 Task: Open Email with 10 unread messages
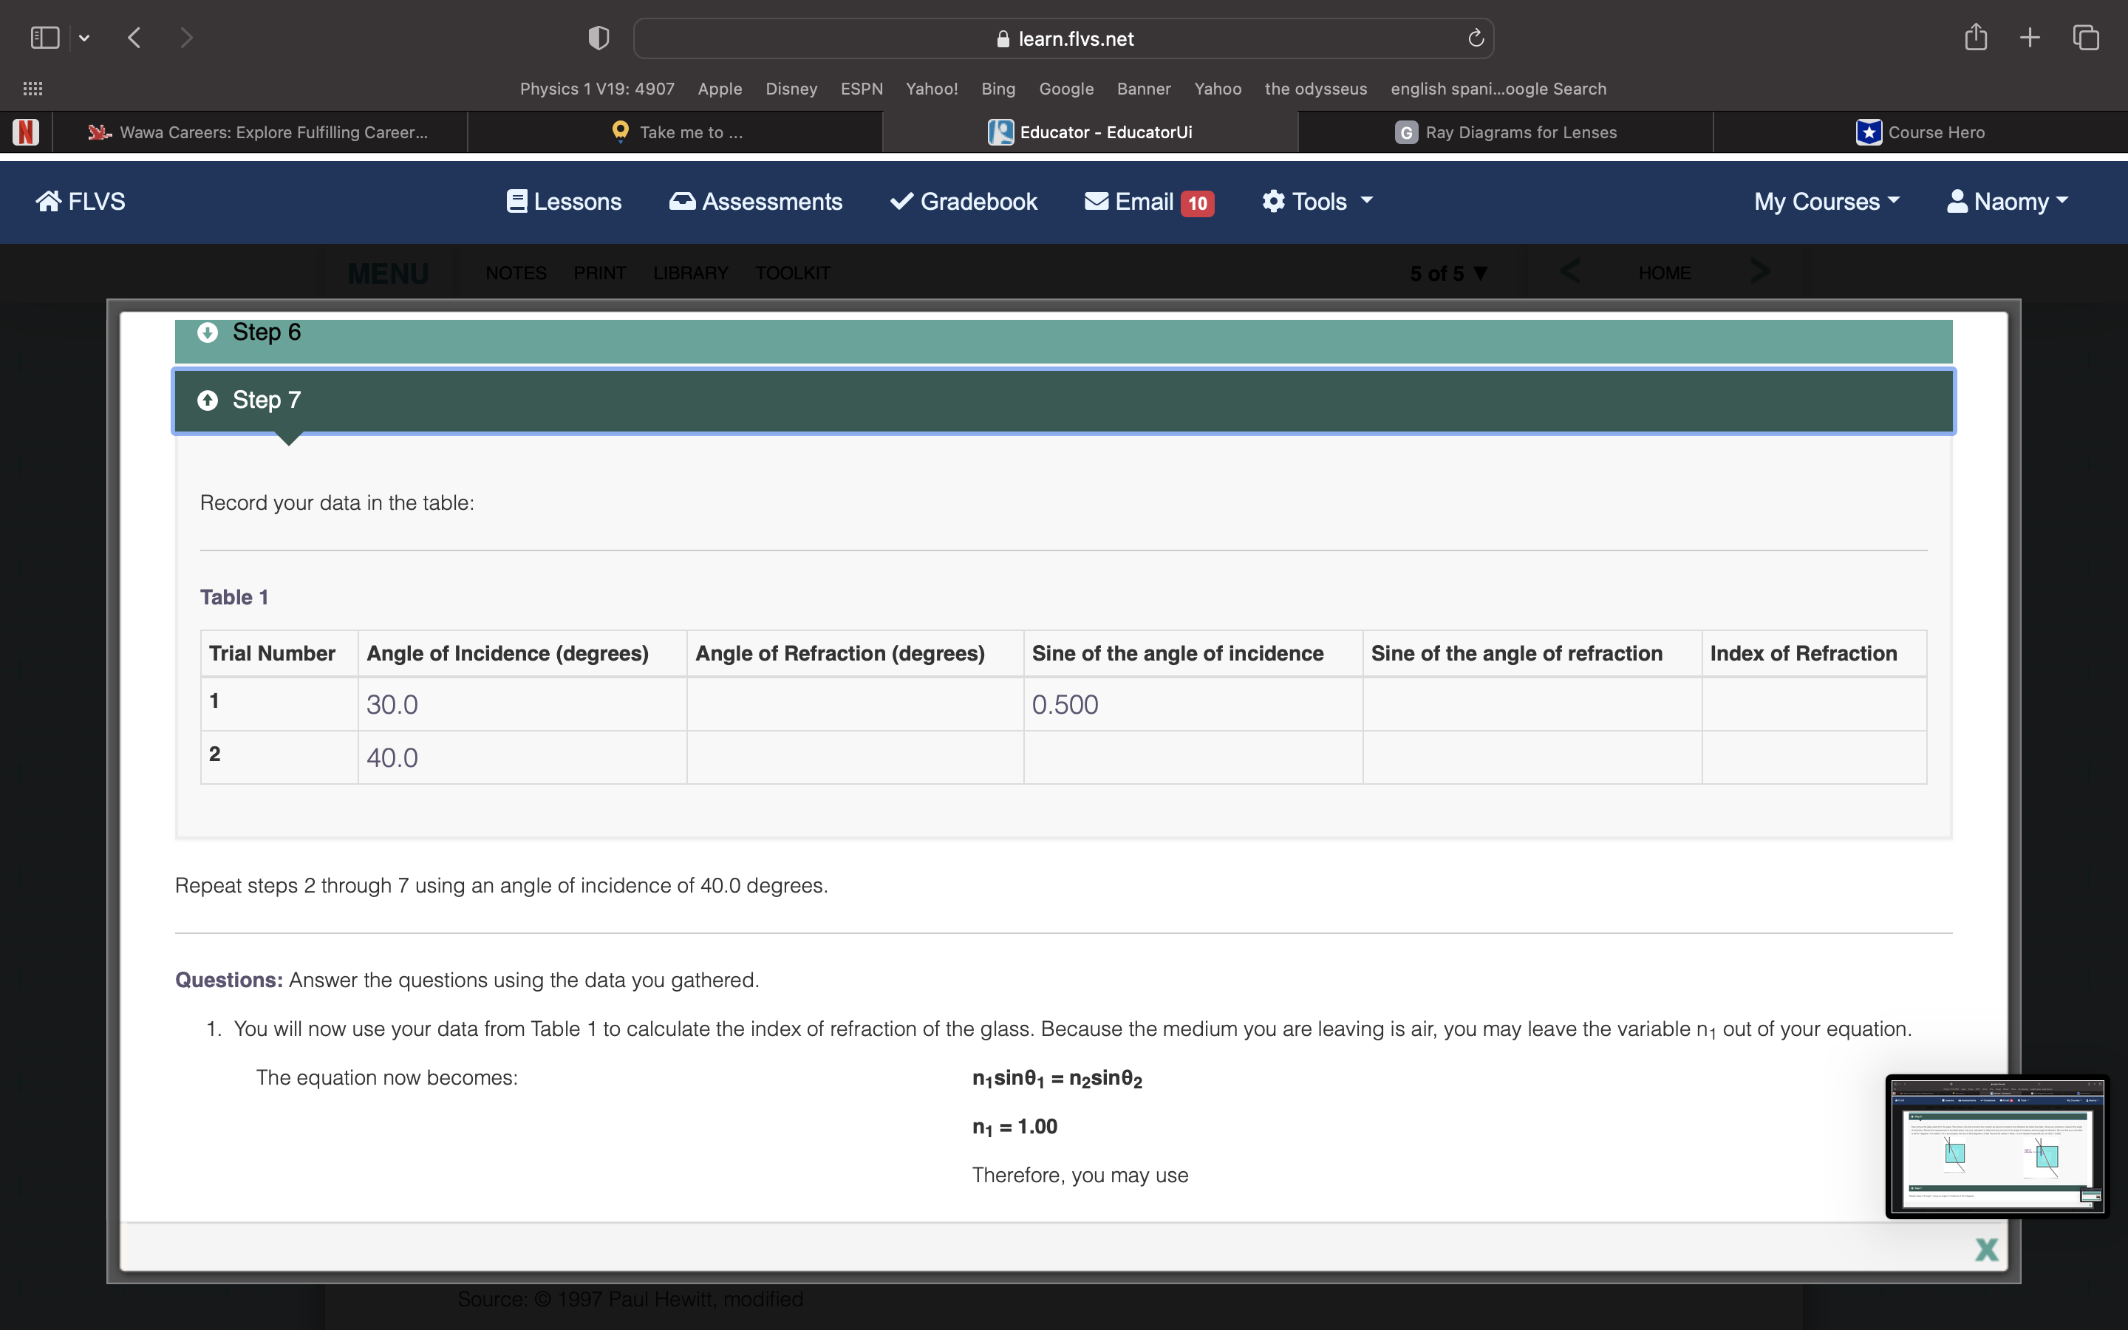pos(1148,202)
